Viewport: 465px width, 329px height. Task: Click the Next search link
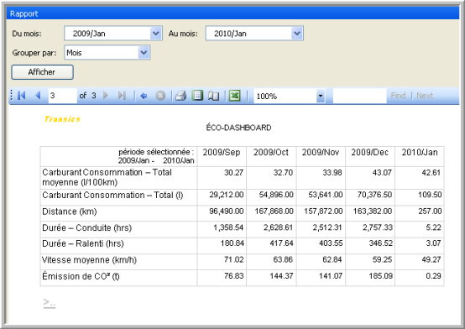425,96
